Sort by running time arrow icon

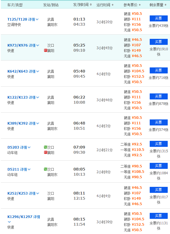(x=113, y=5)
